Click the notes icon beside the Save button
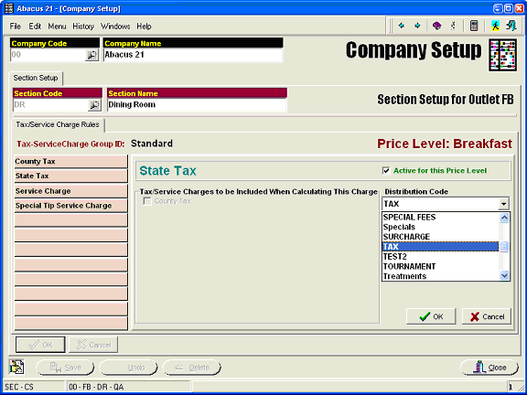 (x=16, y=367)
